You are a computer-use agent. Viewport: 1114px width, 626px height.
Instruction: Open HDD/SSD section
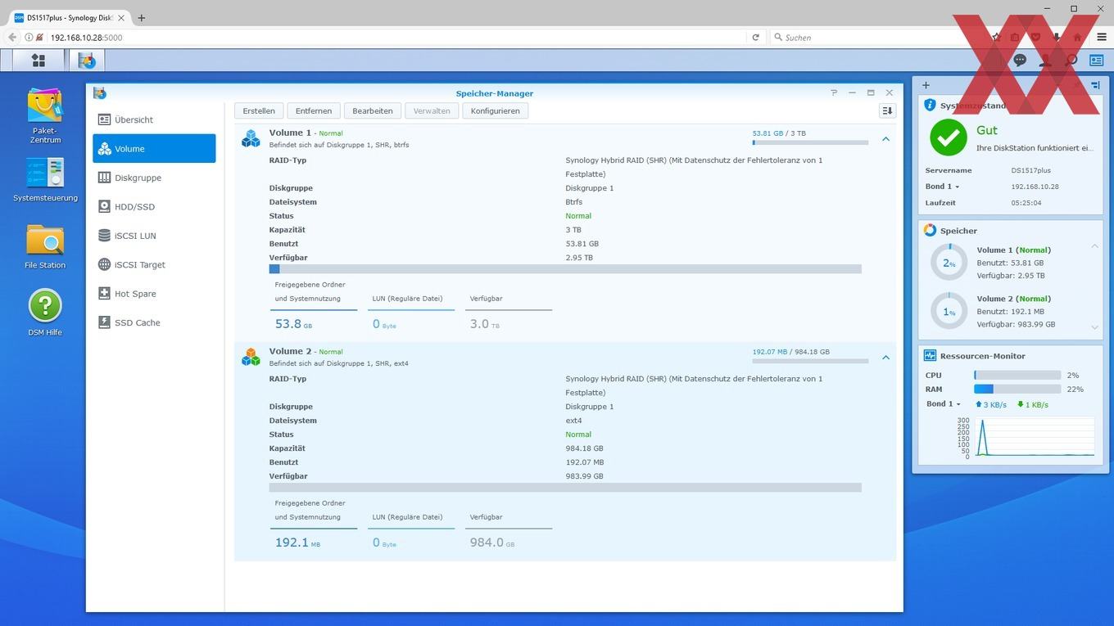click(154, 207)
